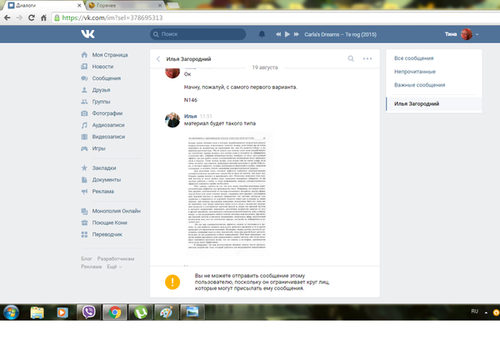
Task: Go back using the chat back arrow
Action: click(157, 59)
